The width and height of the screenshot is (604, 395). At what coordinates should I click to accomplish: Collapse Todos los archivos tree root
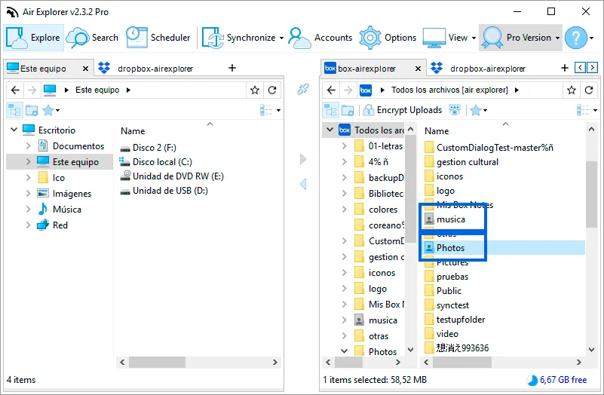pyautogui.click(x=330, y=130)
